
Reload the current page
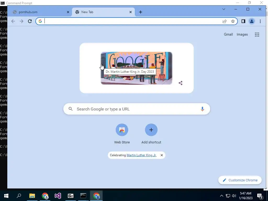tap(30, 21)
